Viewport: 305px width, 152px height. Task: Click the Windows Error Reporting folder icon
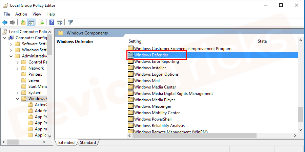(x=131, y=61)
